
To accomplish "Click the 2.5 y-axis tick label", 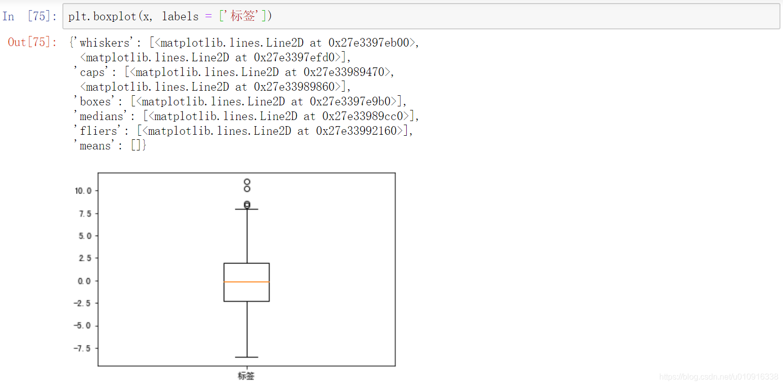I will [86, 258].
